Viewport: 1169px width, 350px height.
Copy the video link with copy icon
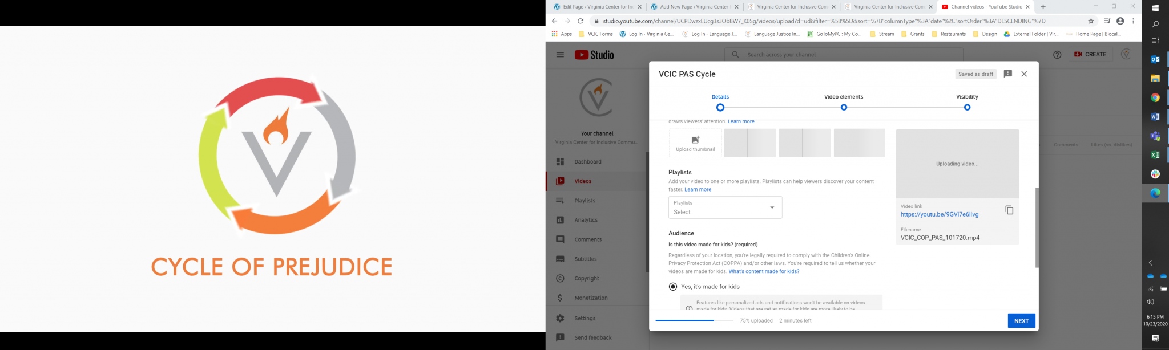click(x=1009, y=210)
